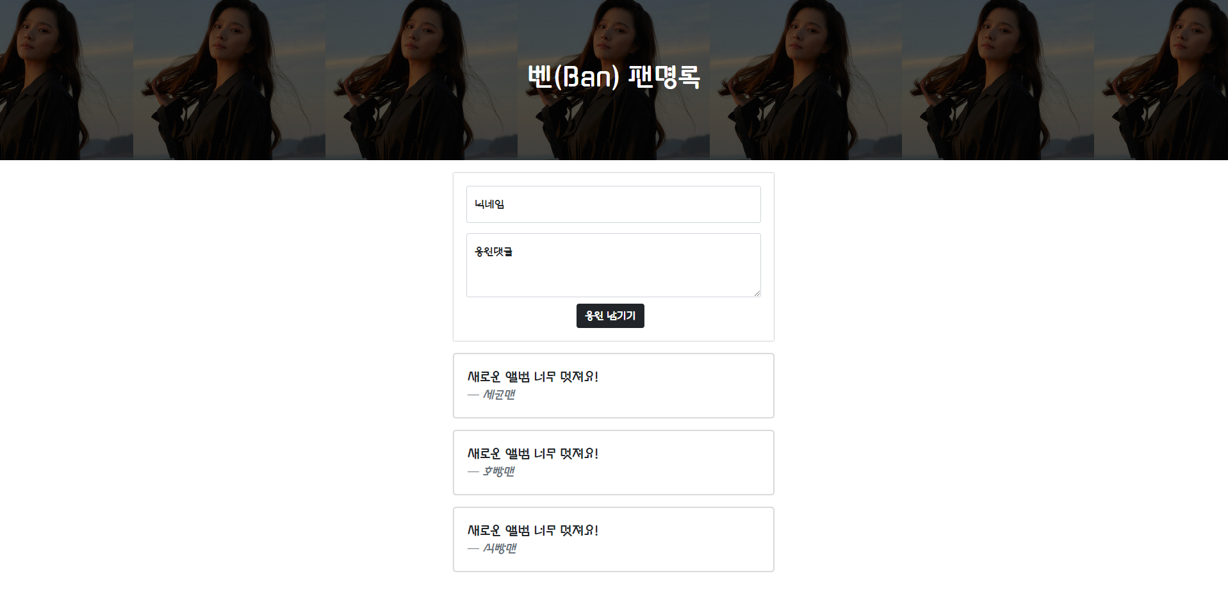1228x599 pixels.
Task: Click empty space right of the 응원 남기기 button
Action: point(705,316)
